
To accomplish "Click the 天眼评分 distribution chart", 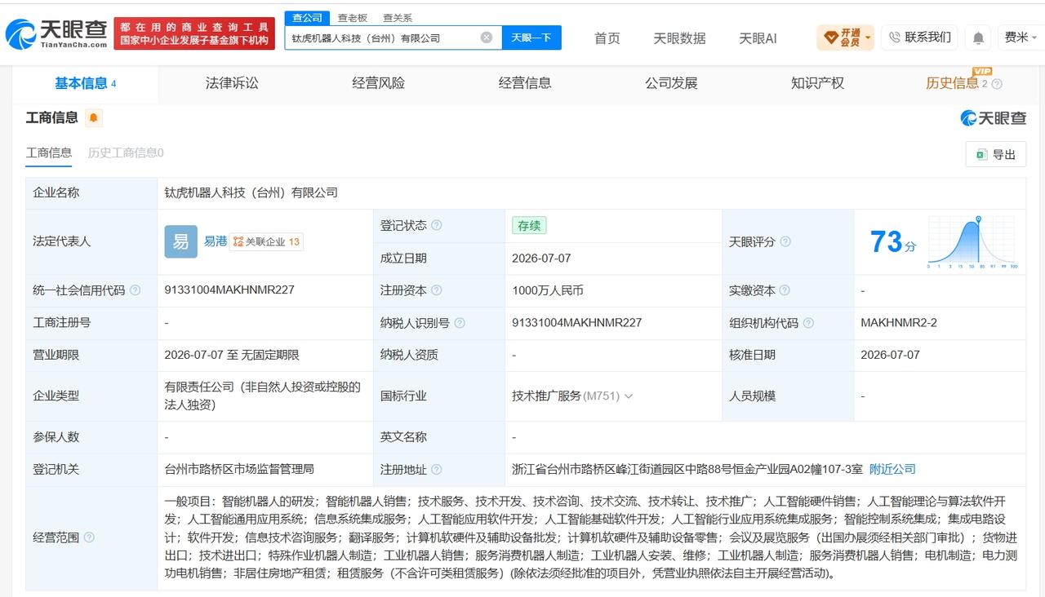I will coord(972,242).
